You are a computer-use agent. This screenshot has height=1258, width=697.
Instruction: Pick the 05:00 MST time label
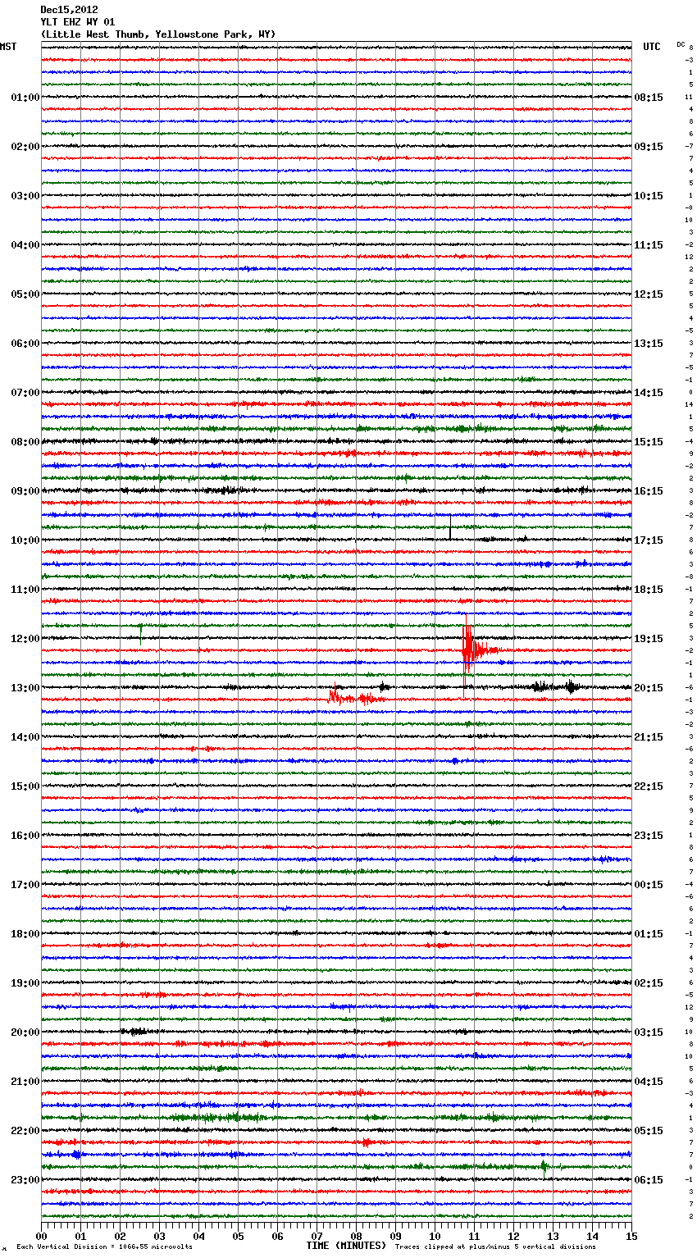[x=25, y=294]
